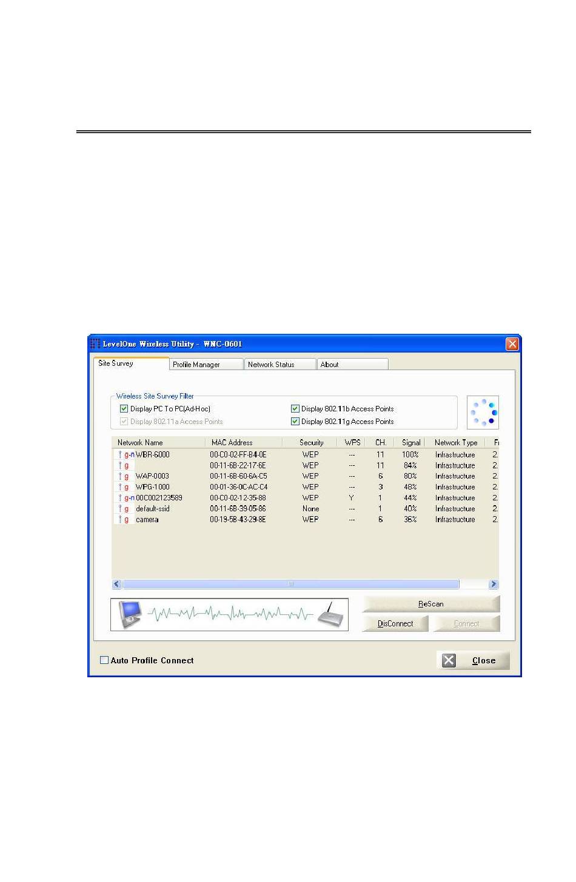Select the default-ssid network row
Image resolution: width=576 pixels, height=882 pixels.
[306, 509]
